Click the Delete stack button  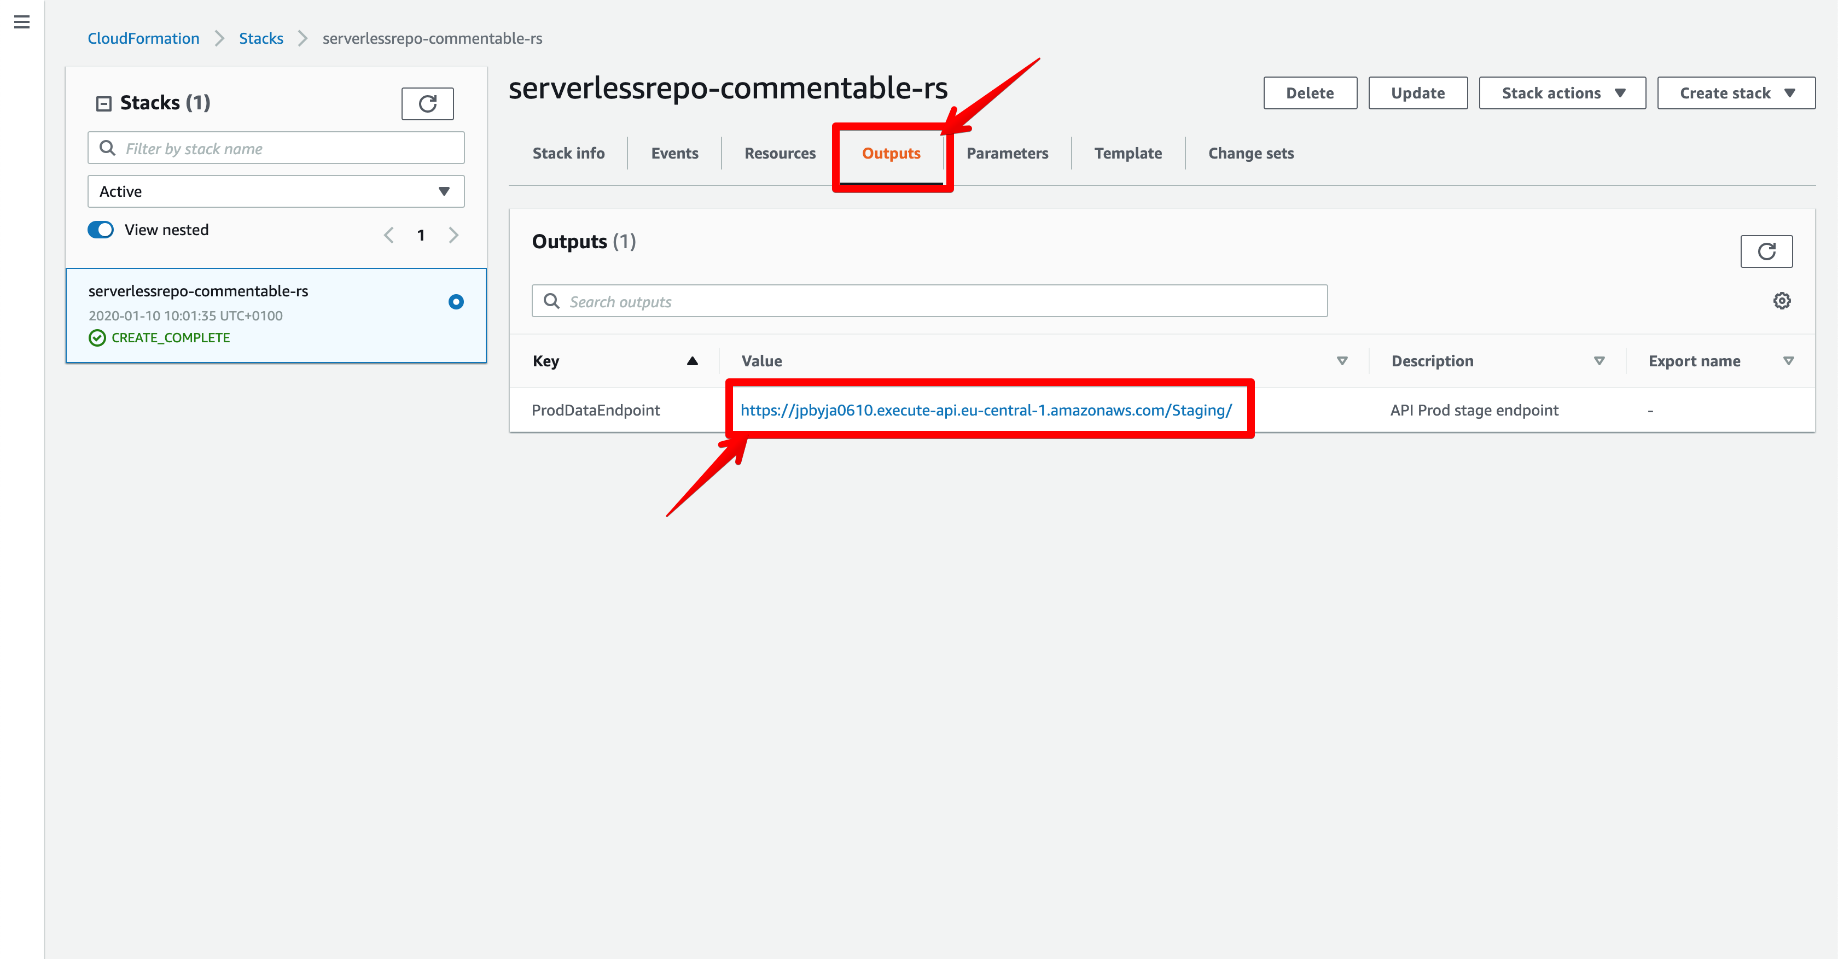point(1309,93)
